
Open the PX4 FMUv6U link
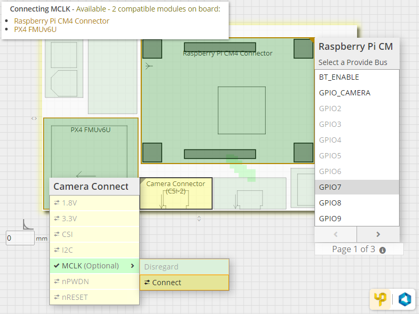[x=35, y=29]
